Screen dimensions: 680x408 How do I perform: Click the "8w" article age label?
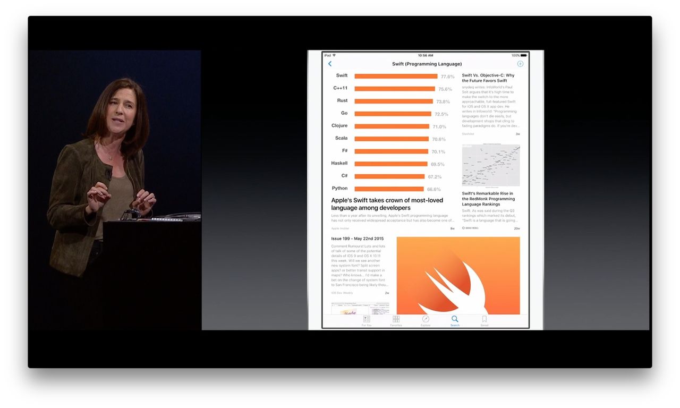[453, 228]
